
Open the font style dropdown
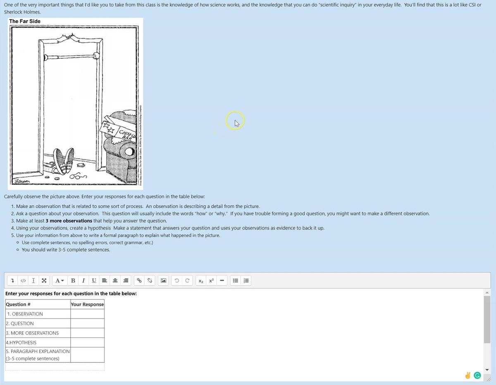tap(60, 280)
